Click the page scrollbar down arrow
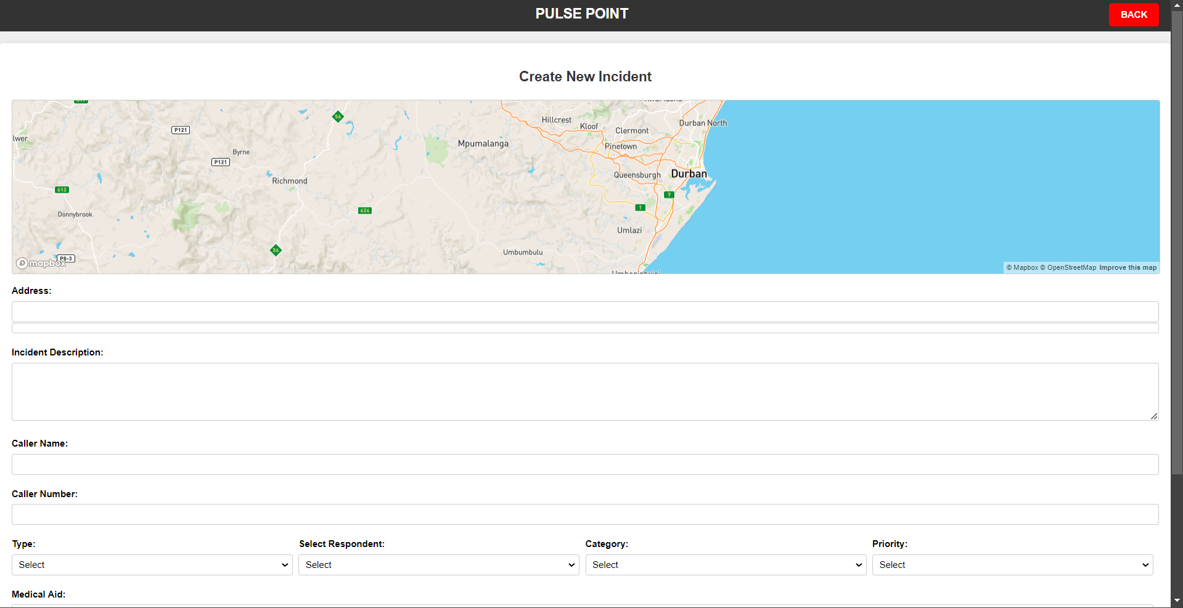 click(1177, 601)
